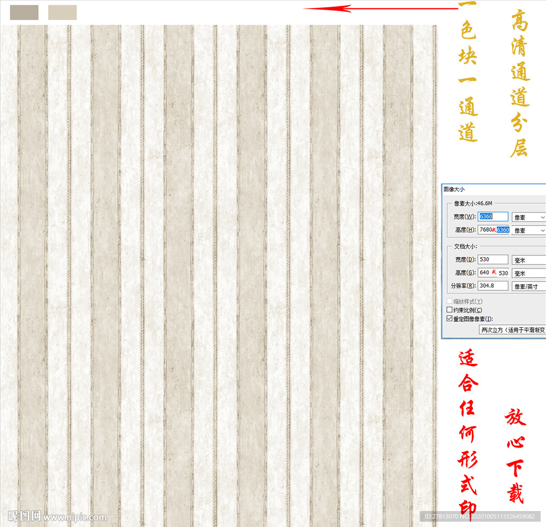Click the pixel width field showing 6360
This screenshot has width=546, height=527.
[x=493, y=216]
